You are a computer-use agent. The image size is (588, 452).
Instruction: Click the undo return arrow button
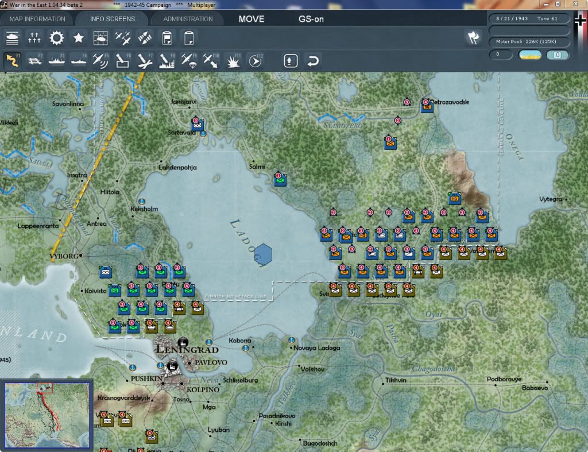pos(313,61)
